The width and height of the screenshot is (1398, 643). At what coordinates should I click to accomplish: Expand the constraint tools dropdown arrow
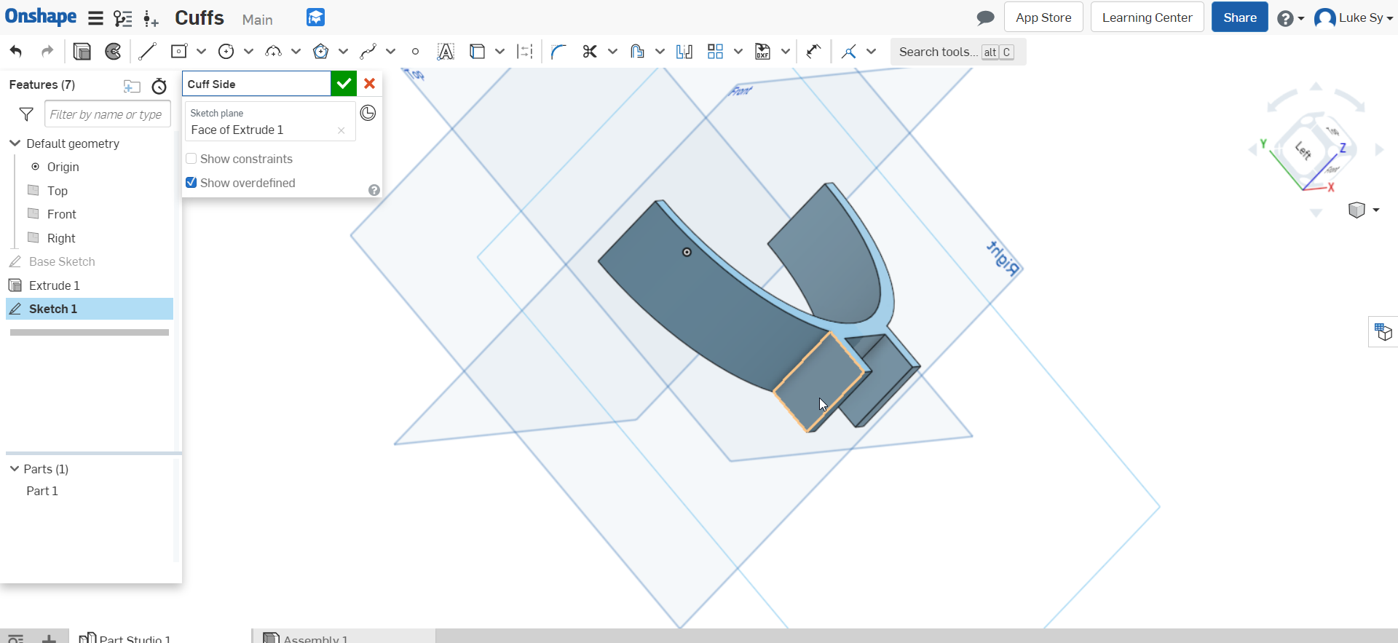[872, 51]
